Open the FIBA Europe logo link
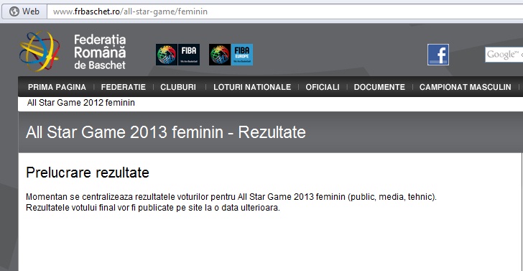 point(231,55)
